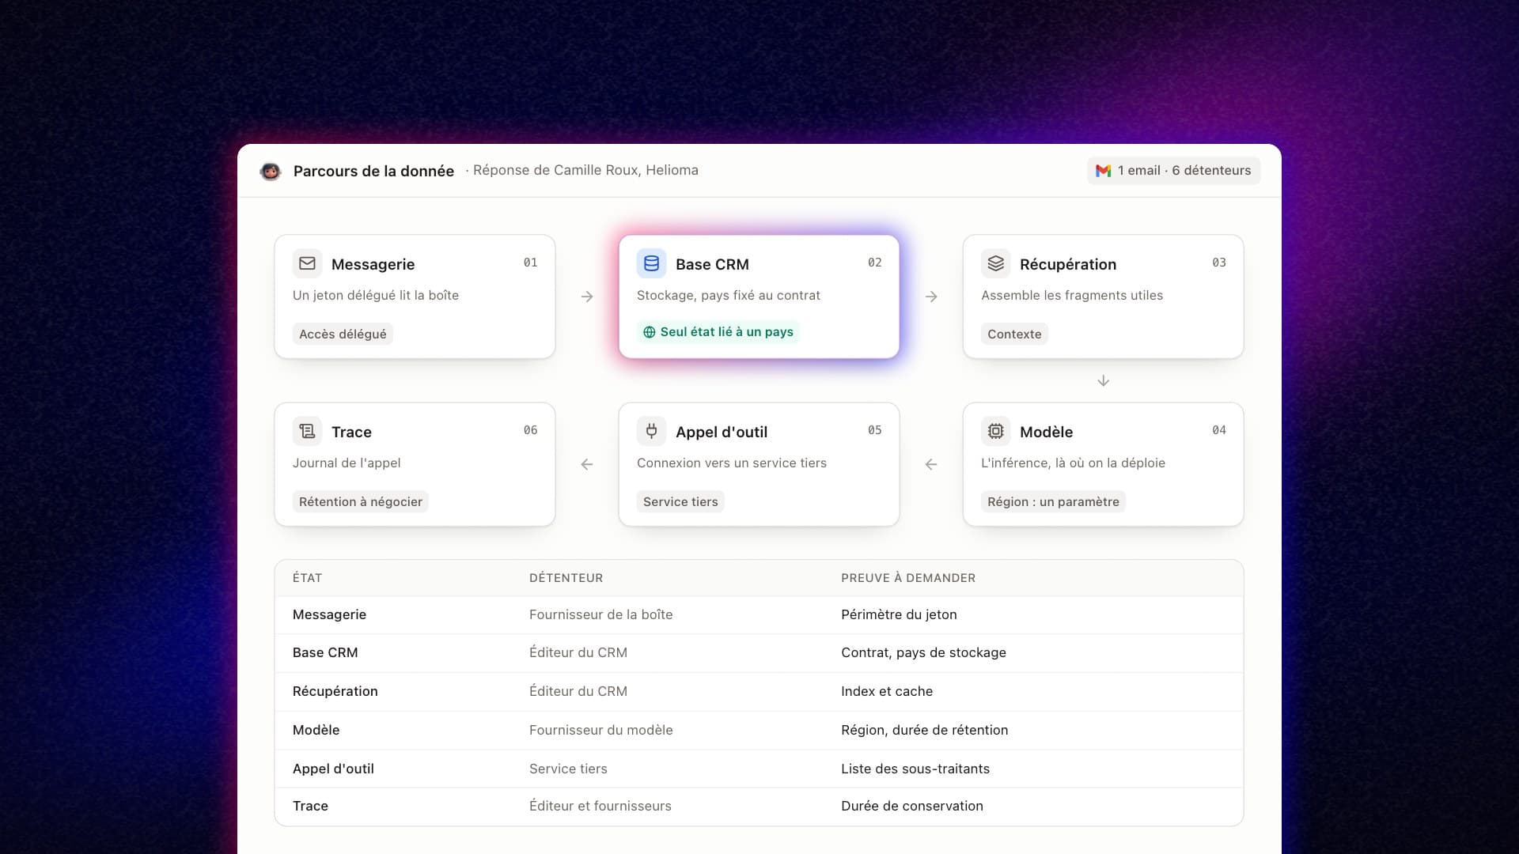Click the "Durée de conservation" cell
This screenshot has width=1519, height=854.
pyautogui.click(x=912, y=806)
